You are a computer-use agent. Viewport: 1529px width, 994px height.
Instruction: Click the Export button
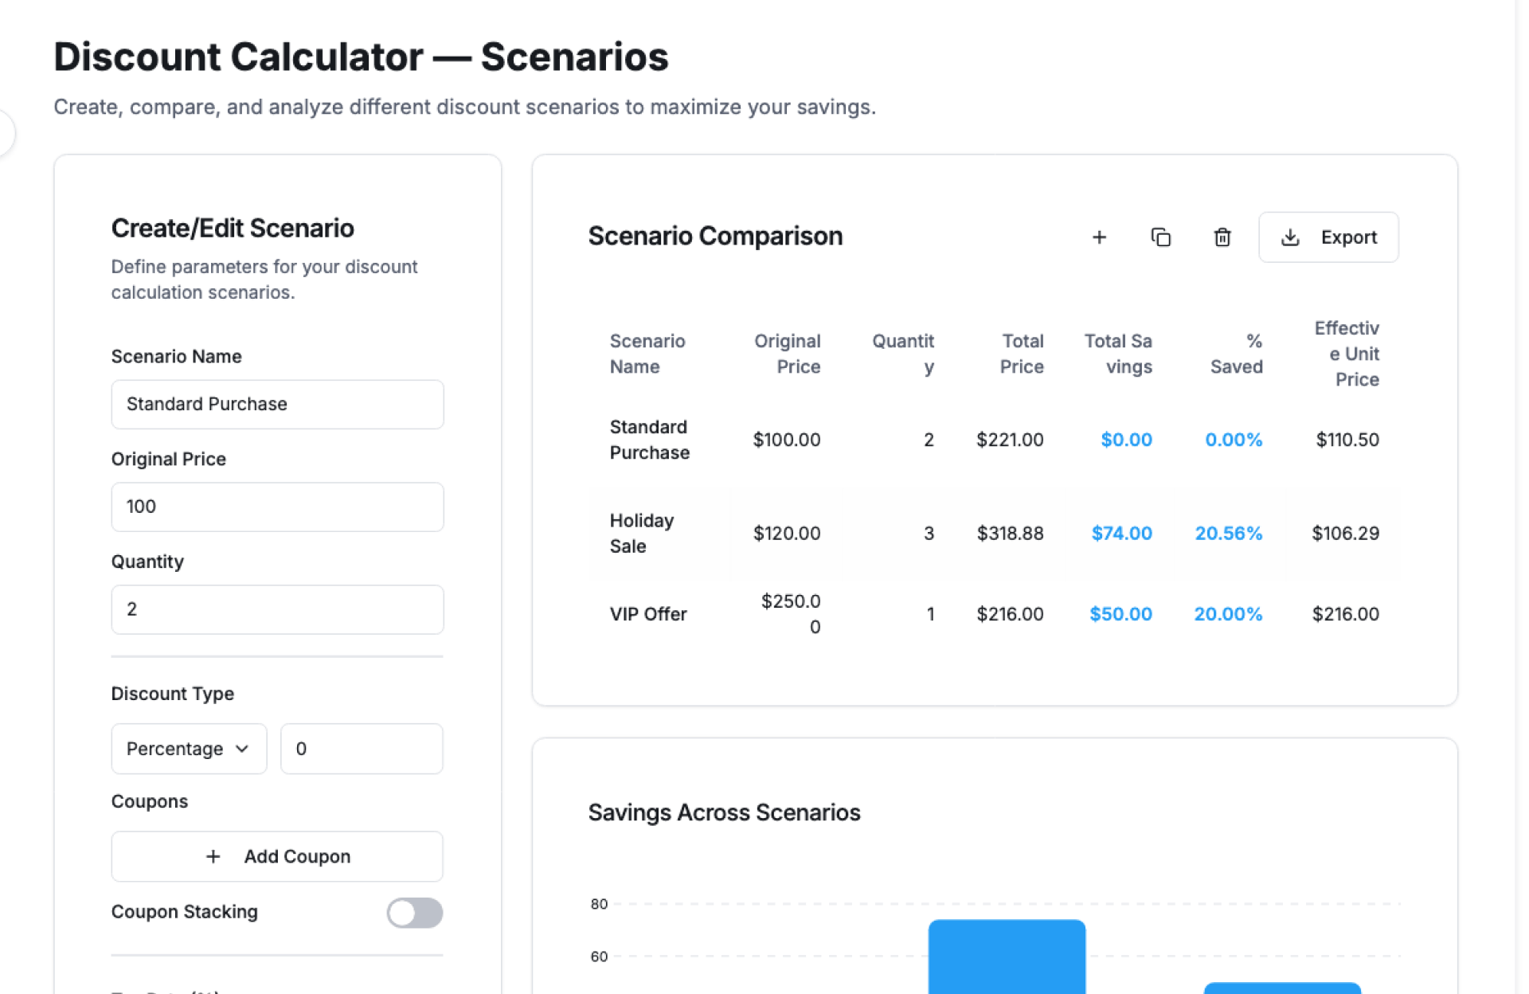[1328, 237]
